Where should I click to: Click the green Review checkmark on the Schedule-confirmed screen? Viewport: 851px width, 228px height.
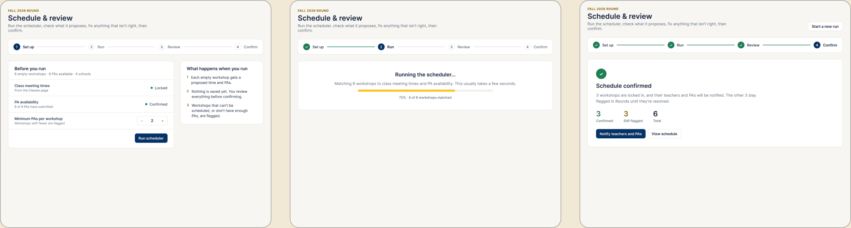tap(741, 45)
